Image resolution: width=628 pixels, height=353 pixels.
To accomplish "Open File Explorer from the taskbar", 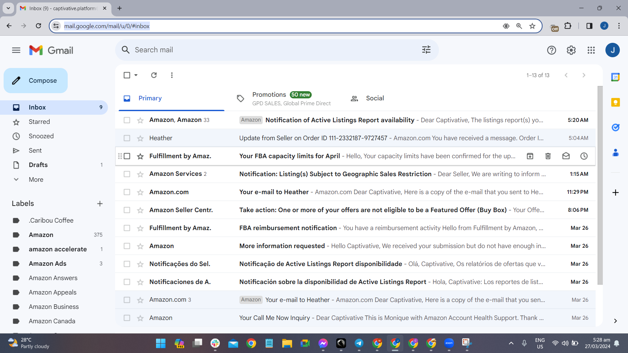I will (287, 343).
